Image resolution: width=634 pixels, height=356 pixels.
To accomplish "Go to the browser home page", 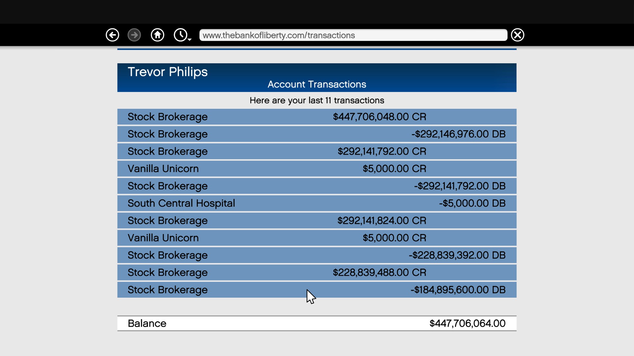I will (x=158, y=35).
